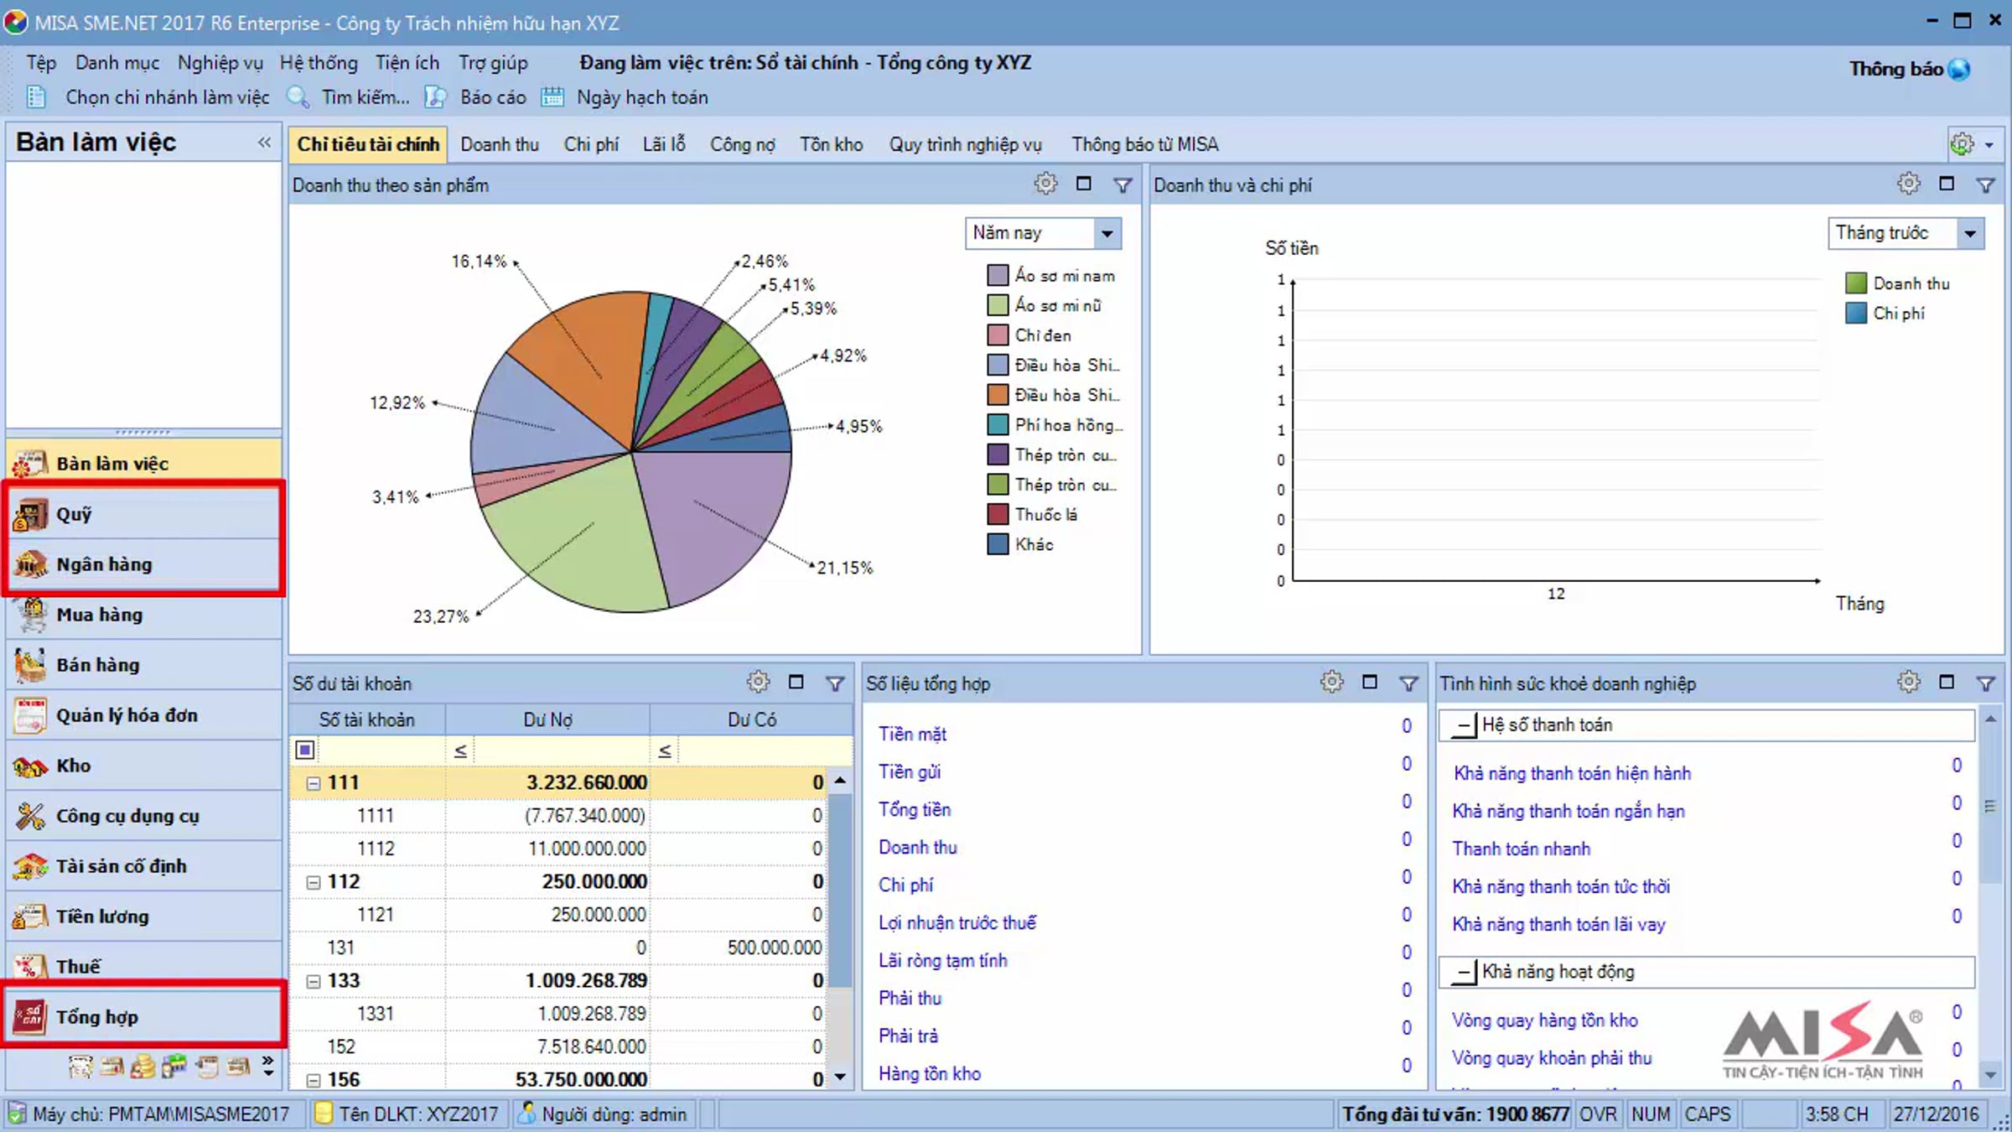The width and height of the screenshot is (2012, 1132).
Task: Open the Nghiệp vụ menu
Action: click(220, 63)
